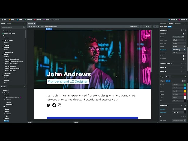Switch to the Animation tab

tap(178, 23)
